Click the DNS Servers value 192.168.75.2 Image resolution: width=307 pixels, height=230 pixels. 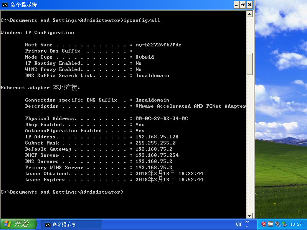[154, 161]
